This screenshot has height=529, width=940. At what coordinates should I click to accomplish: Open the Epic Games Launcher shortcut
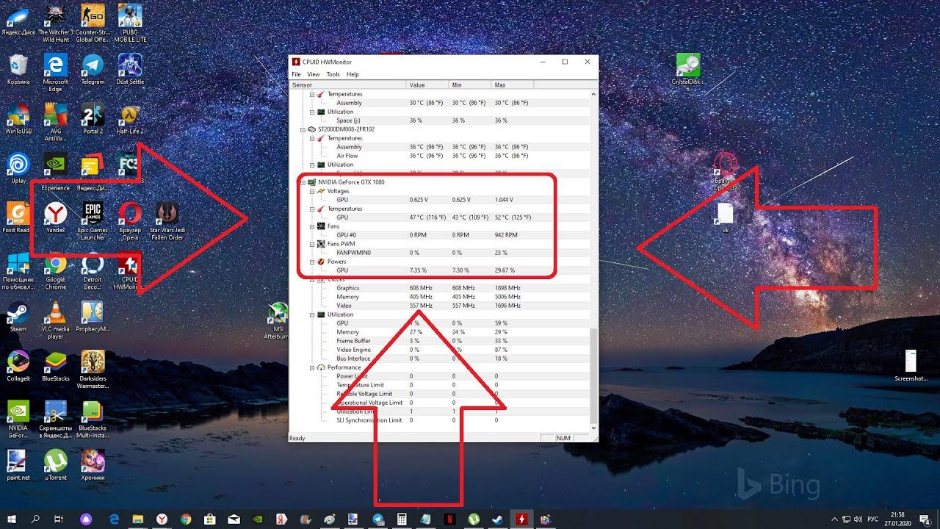(x=93, y=221)
